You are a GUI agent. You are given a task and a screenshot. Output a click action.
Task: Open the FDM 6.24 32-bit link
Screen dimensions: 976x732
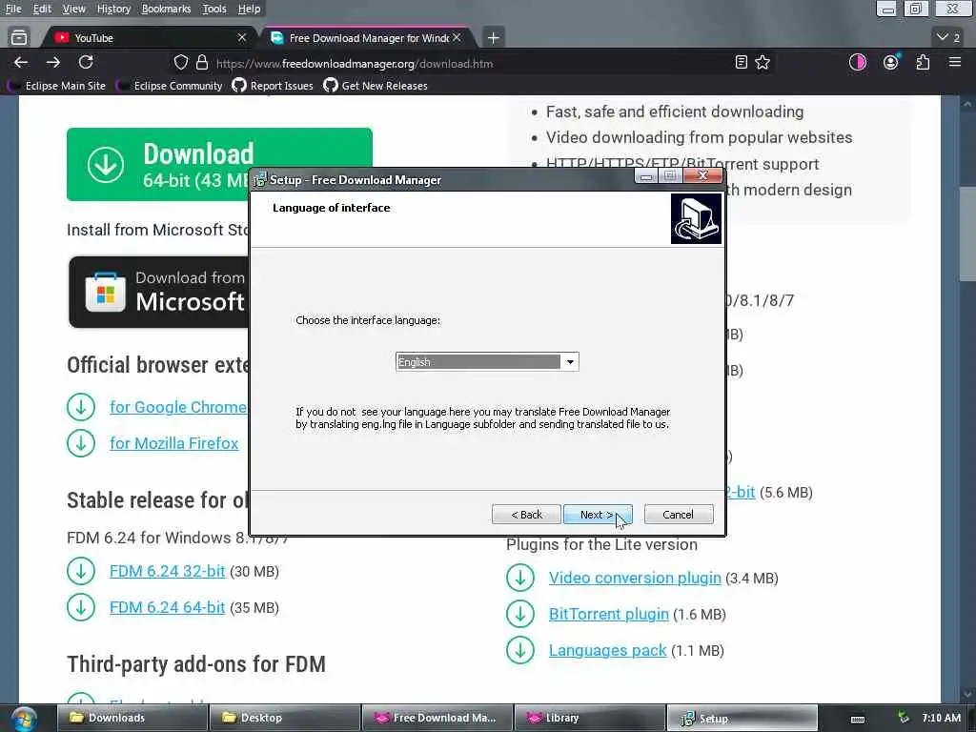pos(168,572)
